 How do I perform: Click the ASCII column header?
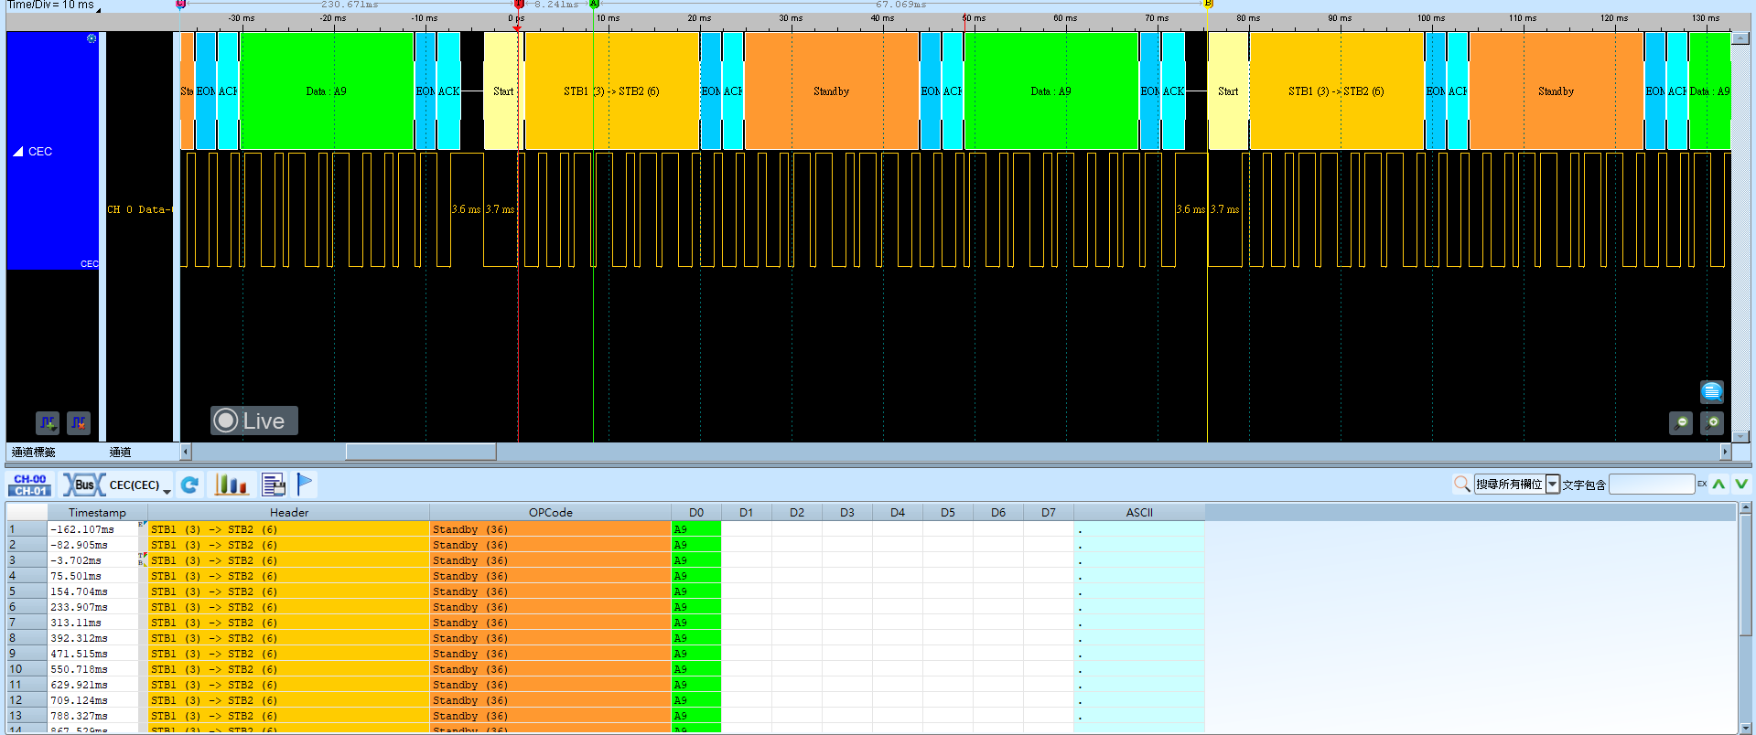[x=1139, y=513]
